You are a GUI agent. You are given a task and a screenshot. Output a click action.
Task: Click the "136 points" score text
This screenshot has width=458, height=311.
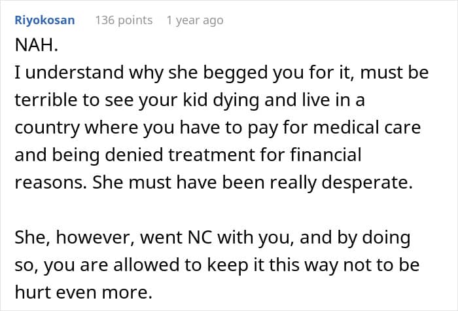(124, 20)
